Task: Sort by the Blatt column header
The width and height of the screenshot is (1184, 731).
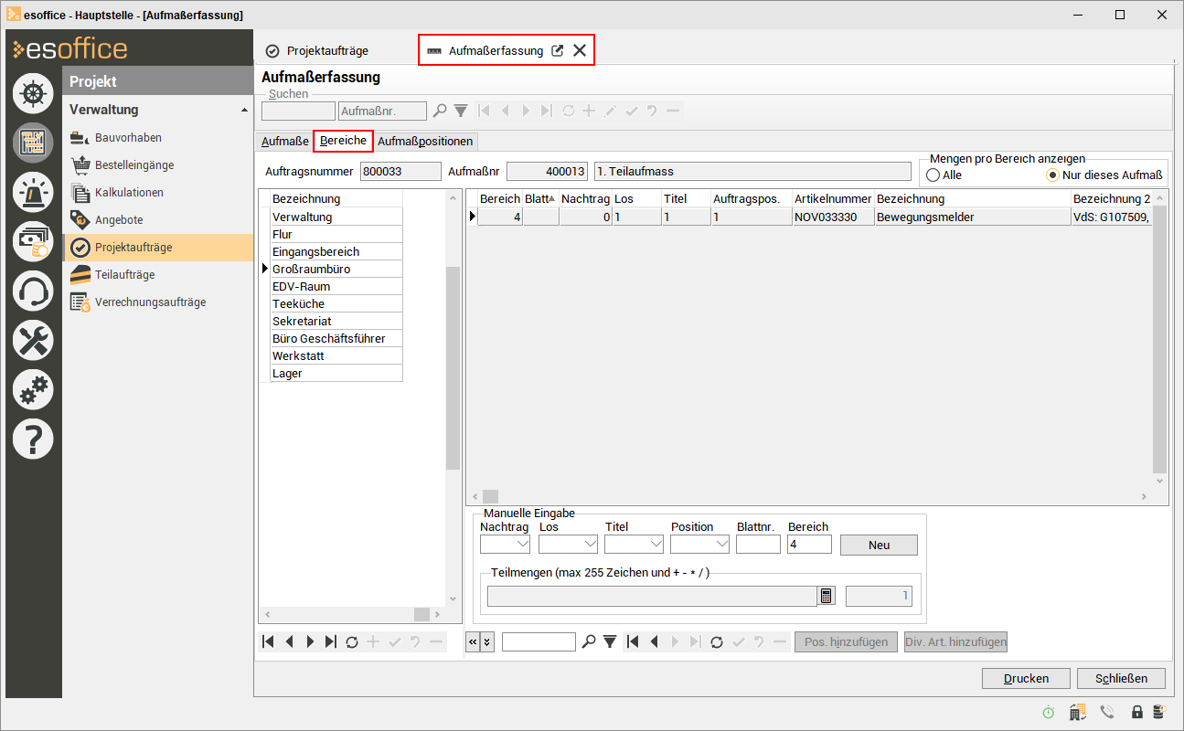Action: (x=539, y=198)
